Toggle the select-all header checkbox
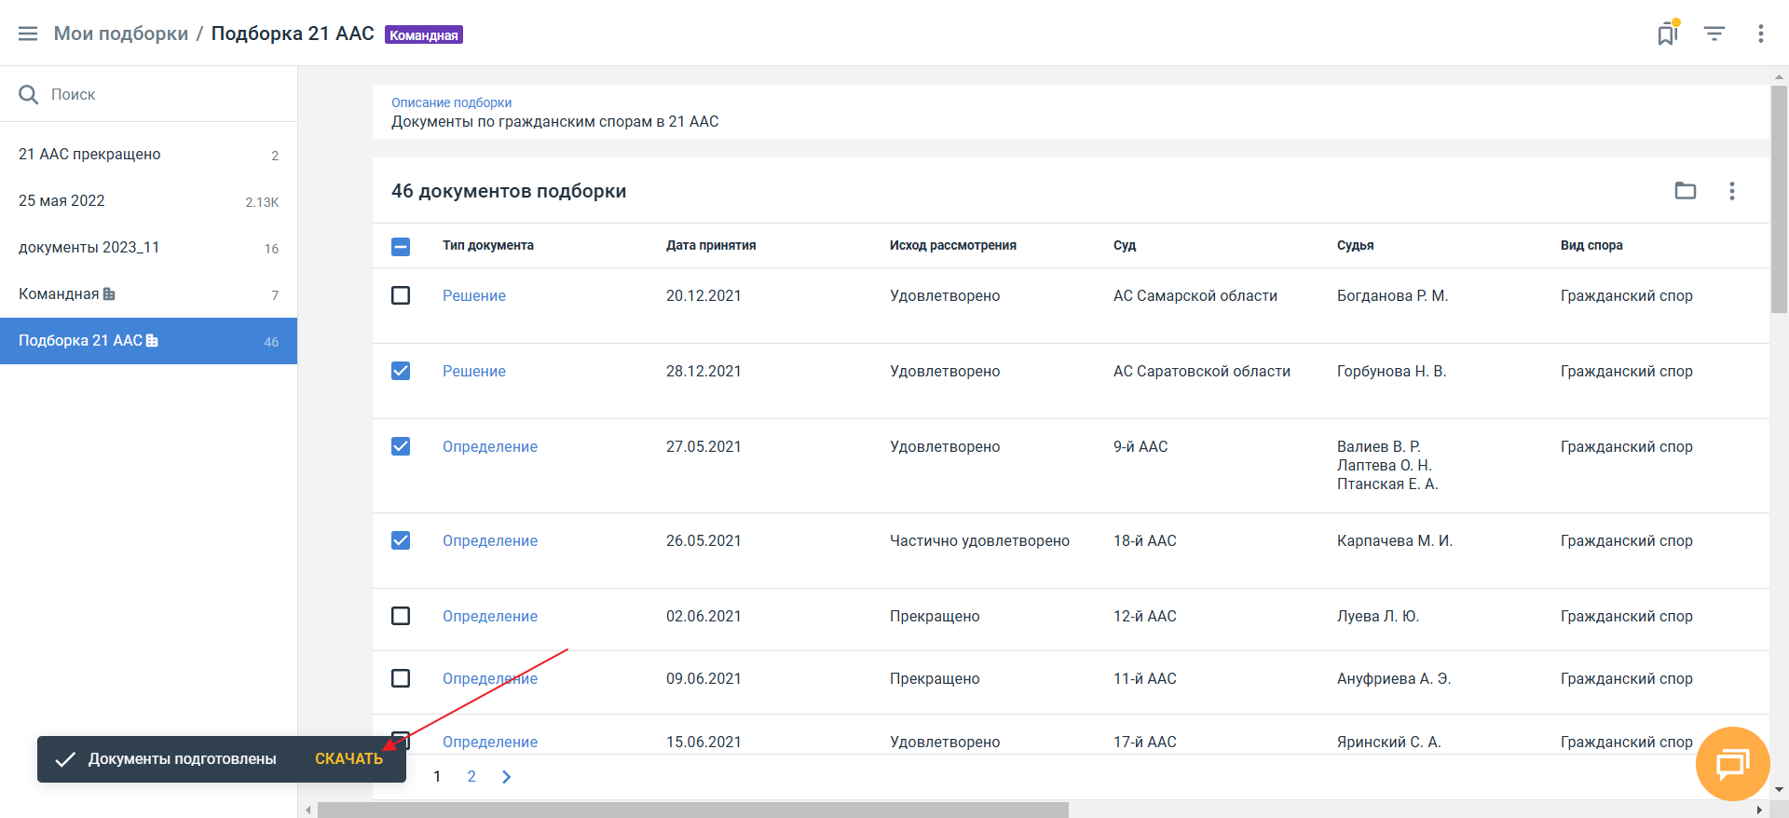Image resolution: width=1789 pixels, height=818 pixels. point(401,246)
